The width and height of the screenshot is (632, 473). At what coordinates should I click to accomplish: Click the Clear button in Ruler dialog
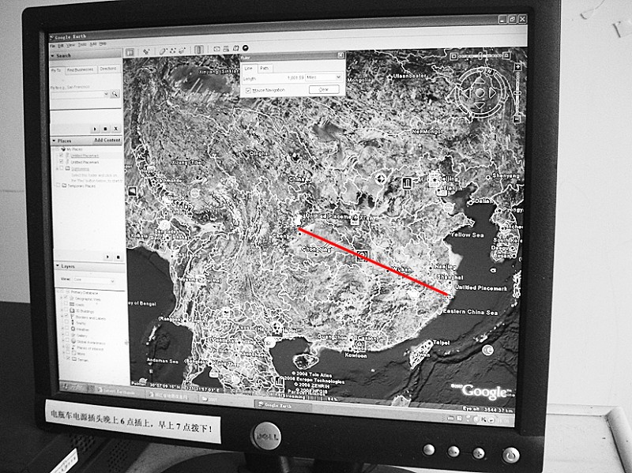[324, 89]
